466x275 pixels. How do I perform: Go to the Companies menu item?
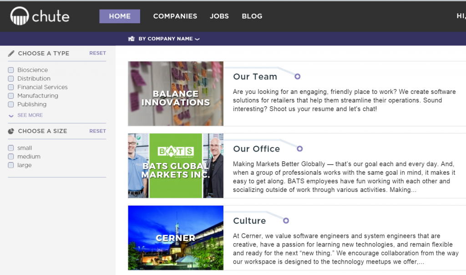point(175,16)
